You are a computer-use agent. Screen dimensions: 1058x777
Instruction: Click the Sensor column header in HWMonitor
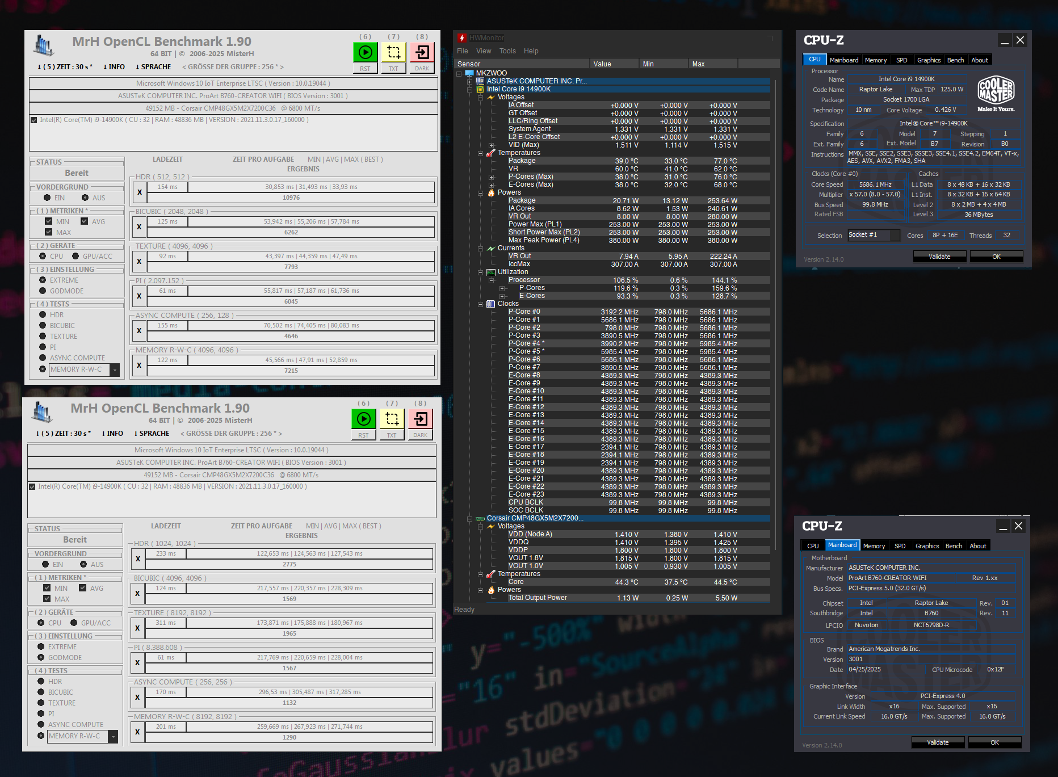point(521,64)
